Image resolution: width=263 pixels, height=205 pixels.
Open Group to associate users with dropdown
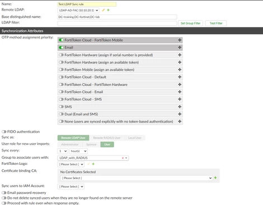coord(93,158)
